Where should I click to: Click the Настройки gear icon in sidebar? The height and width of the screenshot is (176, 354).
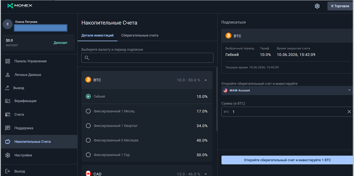[x=8, y=155]
